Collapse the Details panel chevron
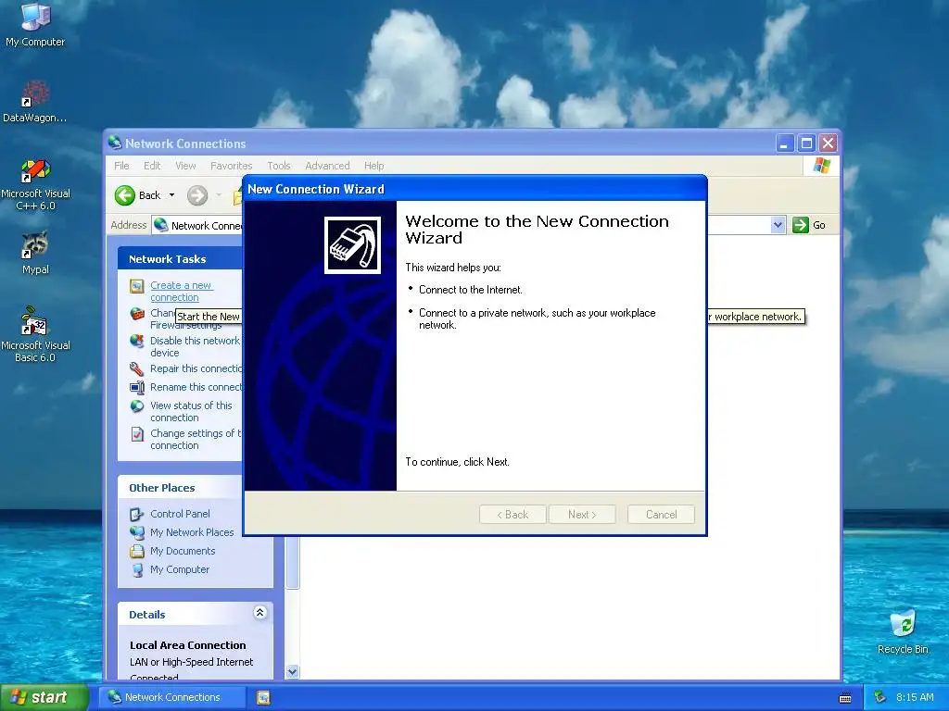The width and height of the screenshot is (949, 711). (x=260, y=613)
